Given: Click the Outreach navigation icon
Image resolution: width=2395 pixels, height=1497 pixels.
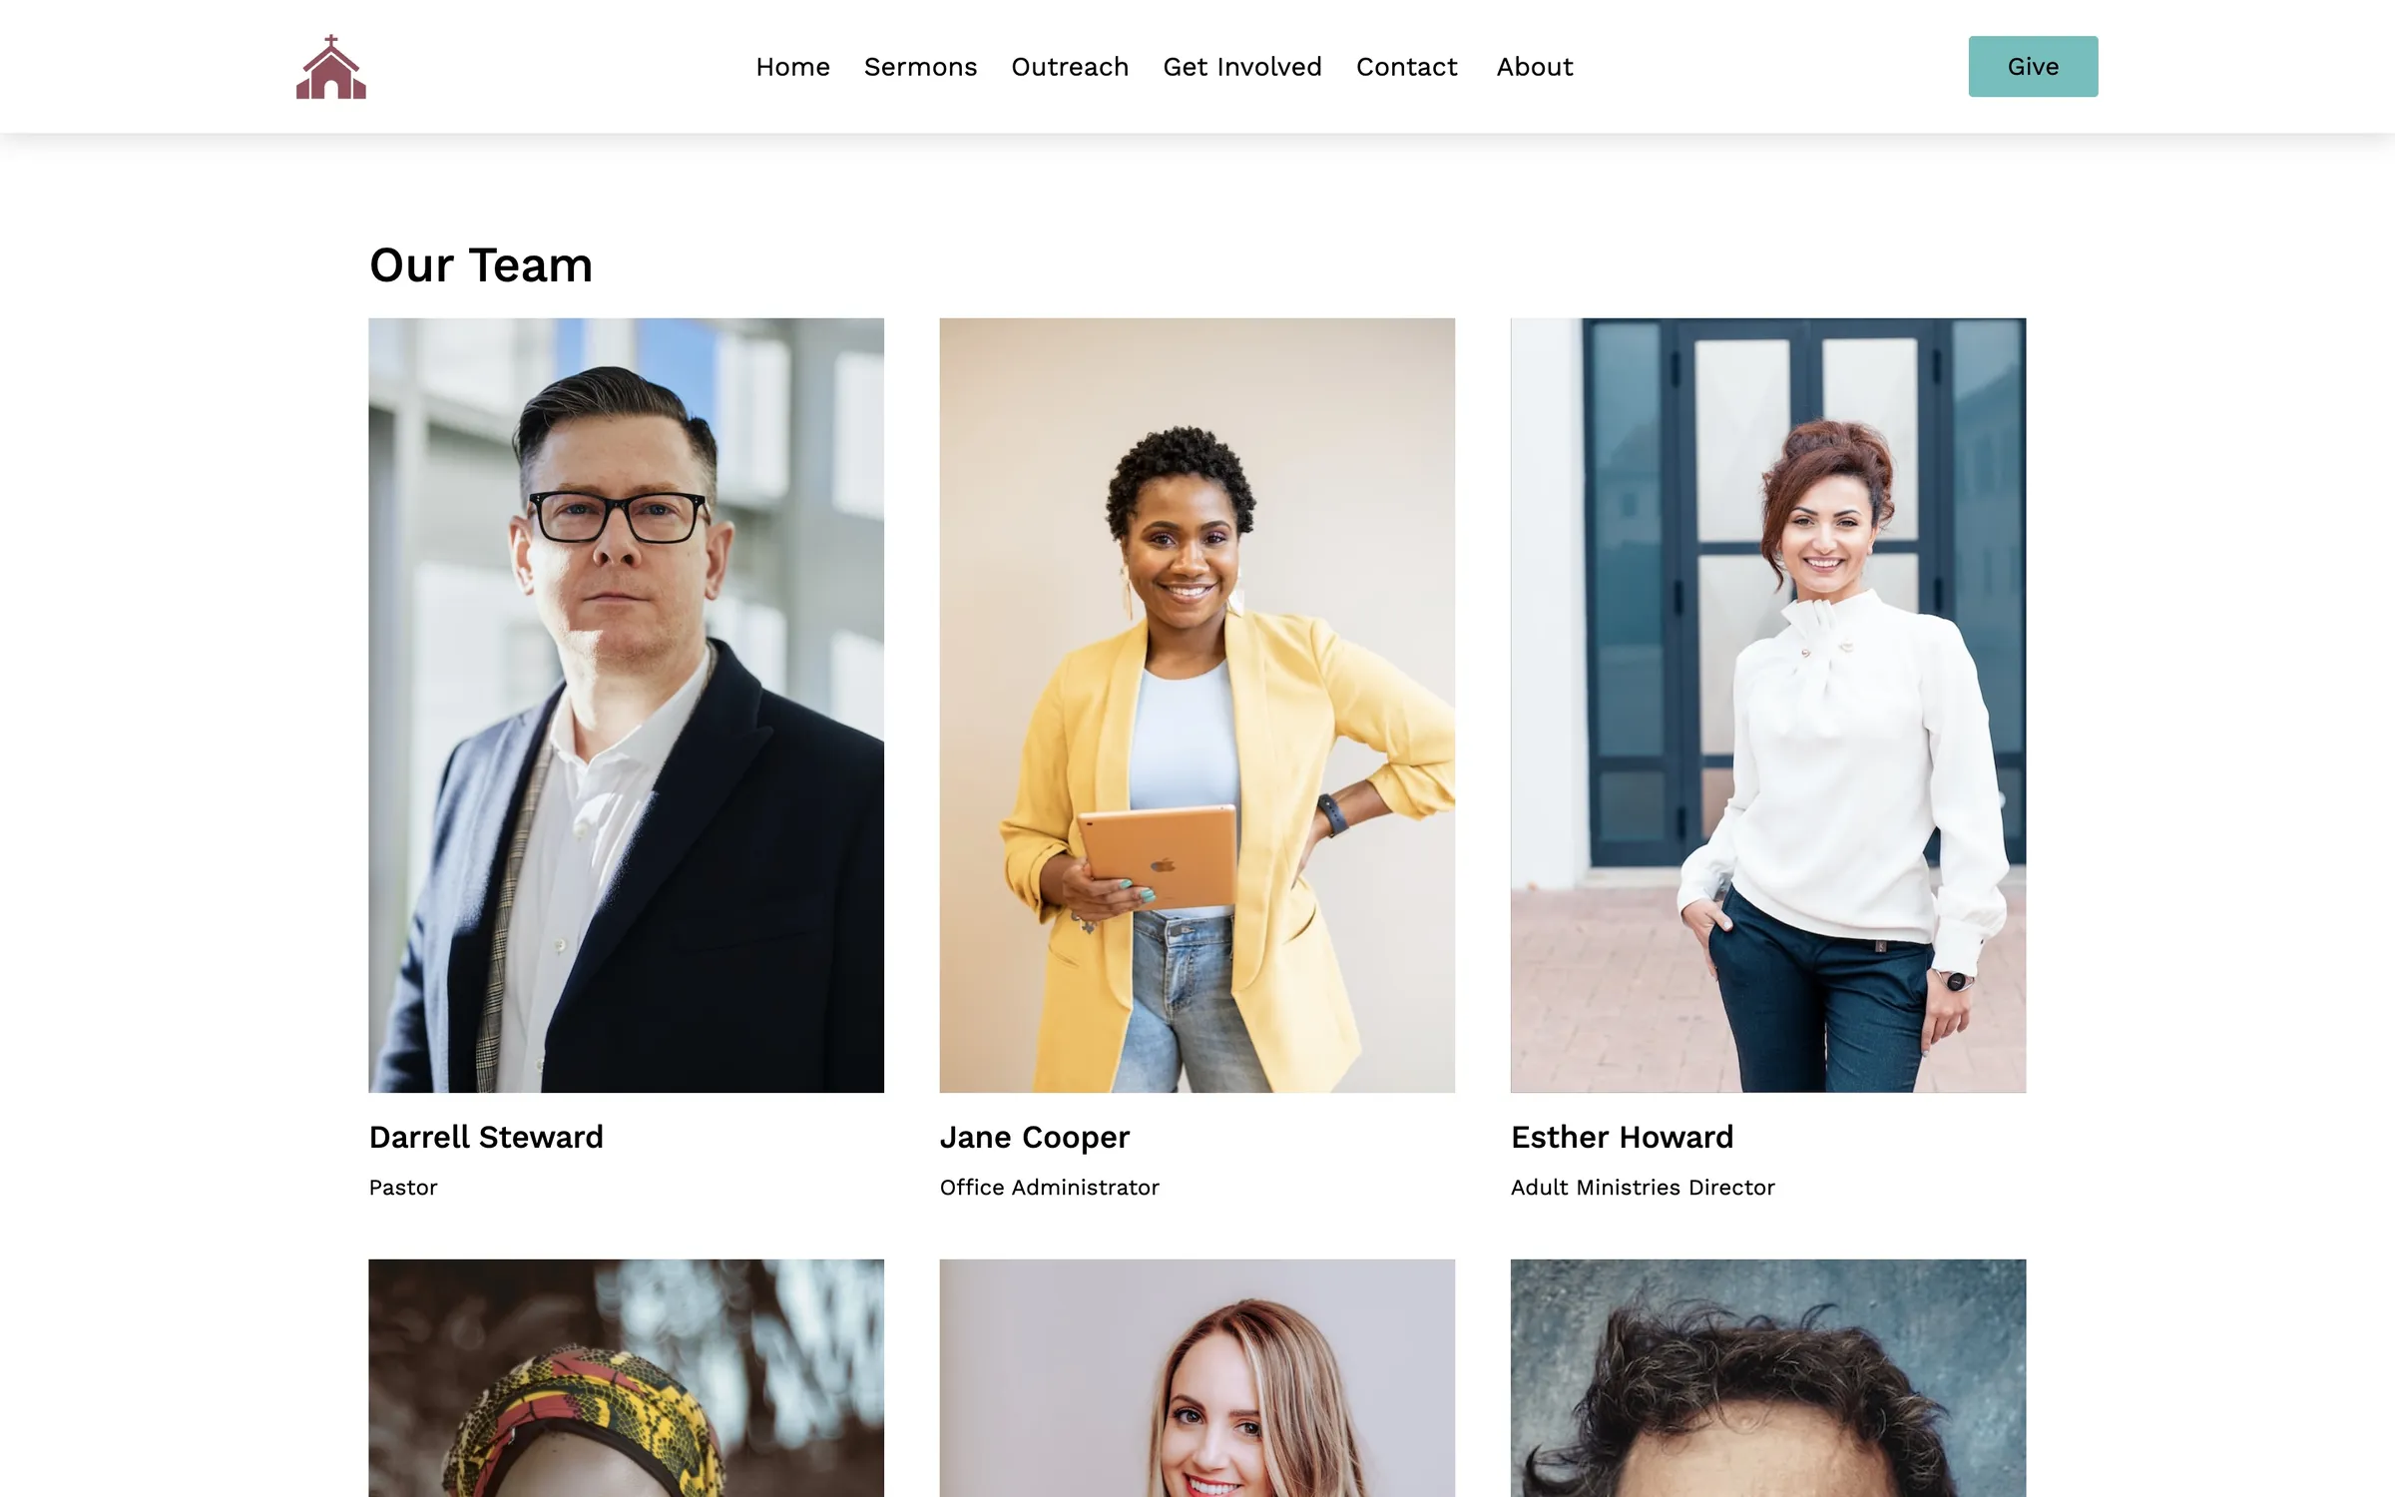Looking at the screenshot, I should pyautogui.click(x=1069, y=66).
